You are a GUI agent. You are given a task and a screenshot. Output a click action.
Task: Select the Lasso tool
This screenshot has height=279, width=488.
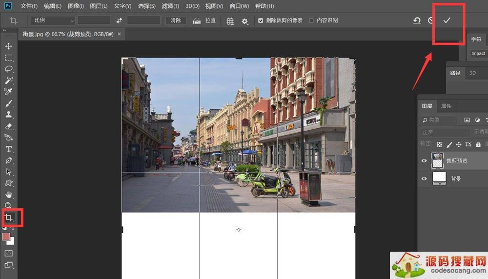click(9, 69)
